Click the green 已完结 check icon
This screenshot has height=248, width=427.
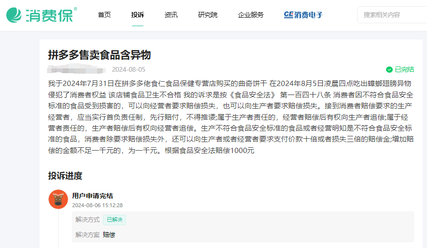pyautogui.click(x=389, y=70)
